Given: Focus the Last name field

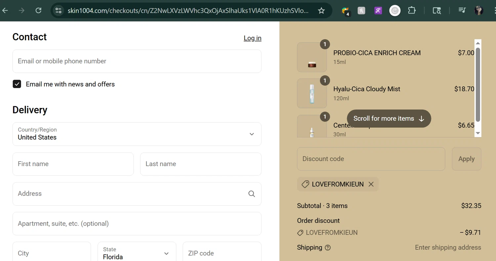Looking at the screenshot, I should coord(201,164).
